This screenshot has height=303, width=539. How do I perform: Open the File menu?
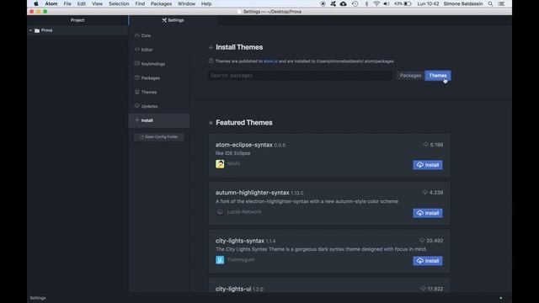[x=67, y=3]
